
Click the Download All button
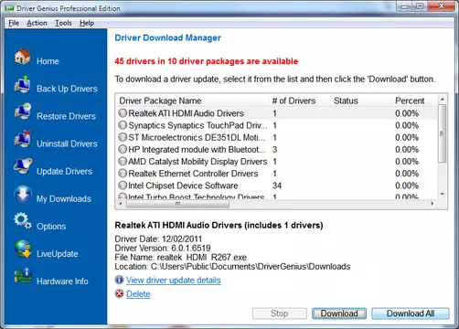pyautogui.click(x=411, y=313)
